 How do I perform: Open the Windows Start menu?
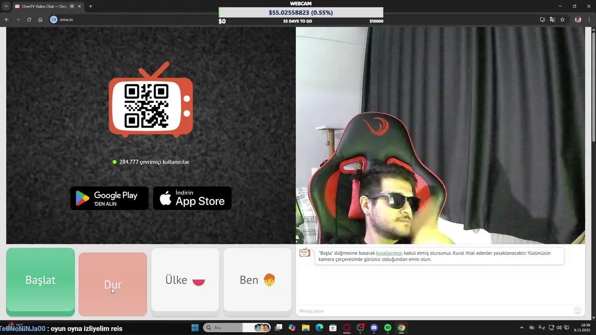click(195, 328)
